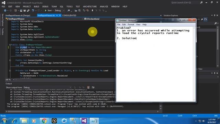The height and width of the screenshot is (124, 220).
Task: Click the Find in Files toolbar icon
Action: tap(69, 11)
